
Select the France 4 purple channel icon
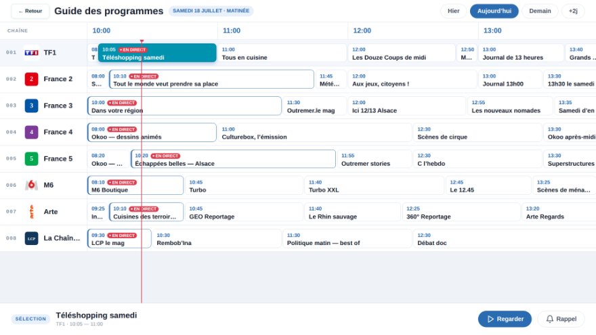(31, 132)
